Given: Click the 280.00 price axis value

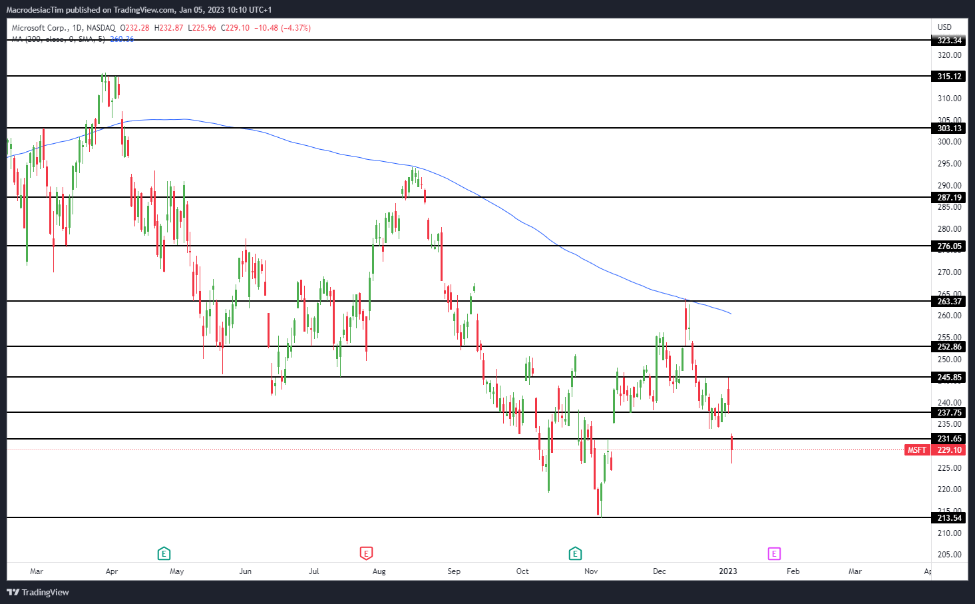Looking at the screenshot, I should [x=949, y=229].
